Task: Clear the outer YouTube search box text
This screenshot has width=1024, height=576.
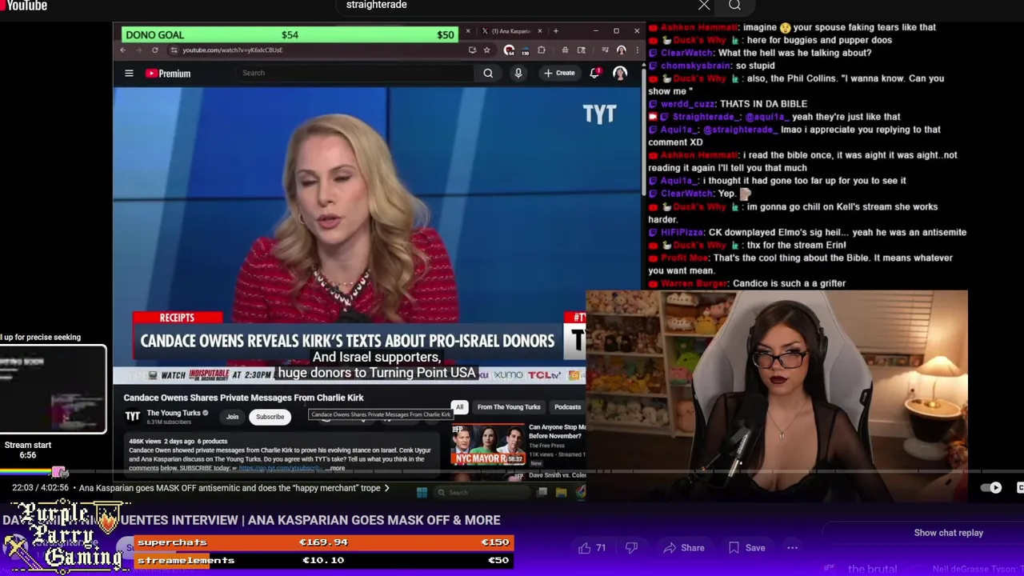Action: 704,6
